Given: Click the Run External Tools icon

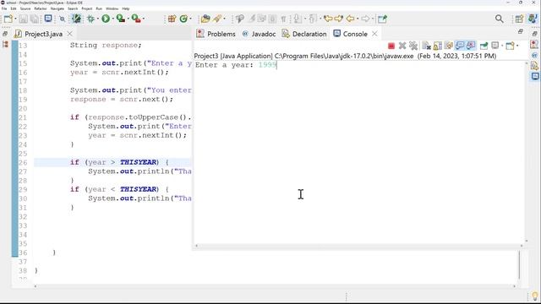Looking at the screenshot, I should point(136,19).
